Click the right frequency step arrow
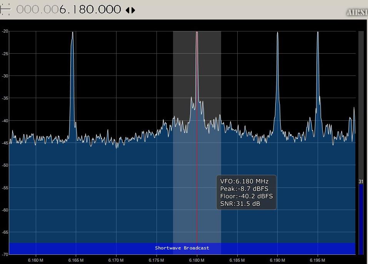 pos(133,10)
